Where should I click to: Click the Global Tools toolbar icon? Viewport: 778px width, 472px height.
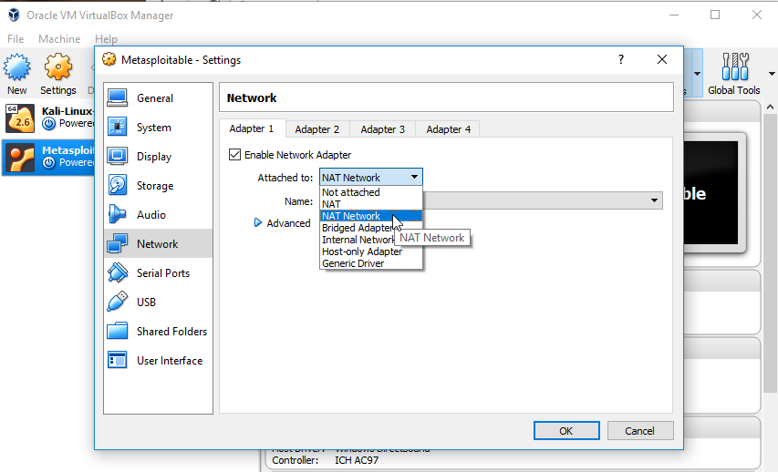(734, 67)
